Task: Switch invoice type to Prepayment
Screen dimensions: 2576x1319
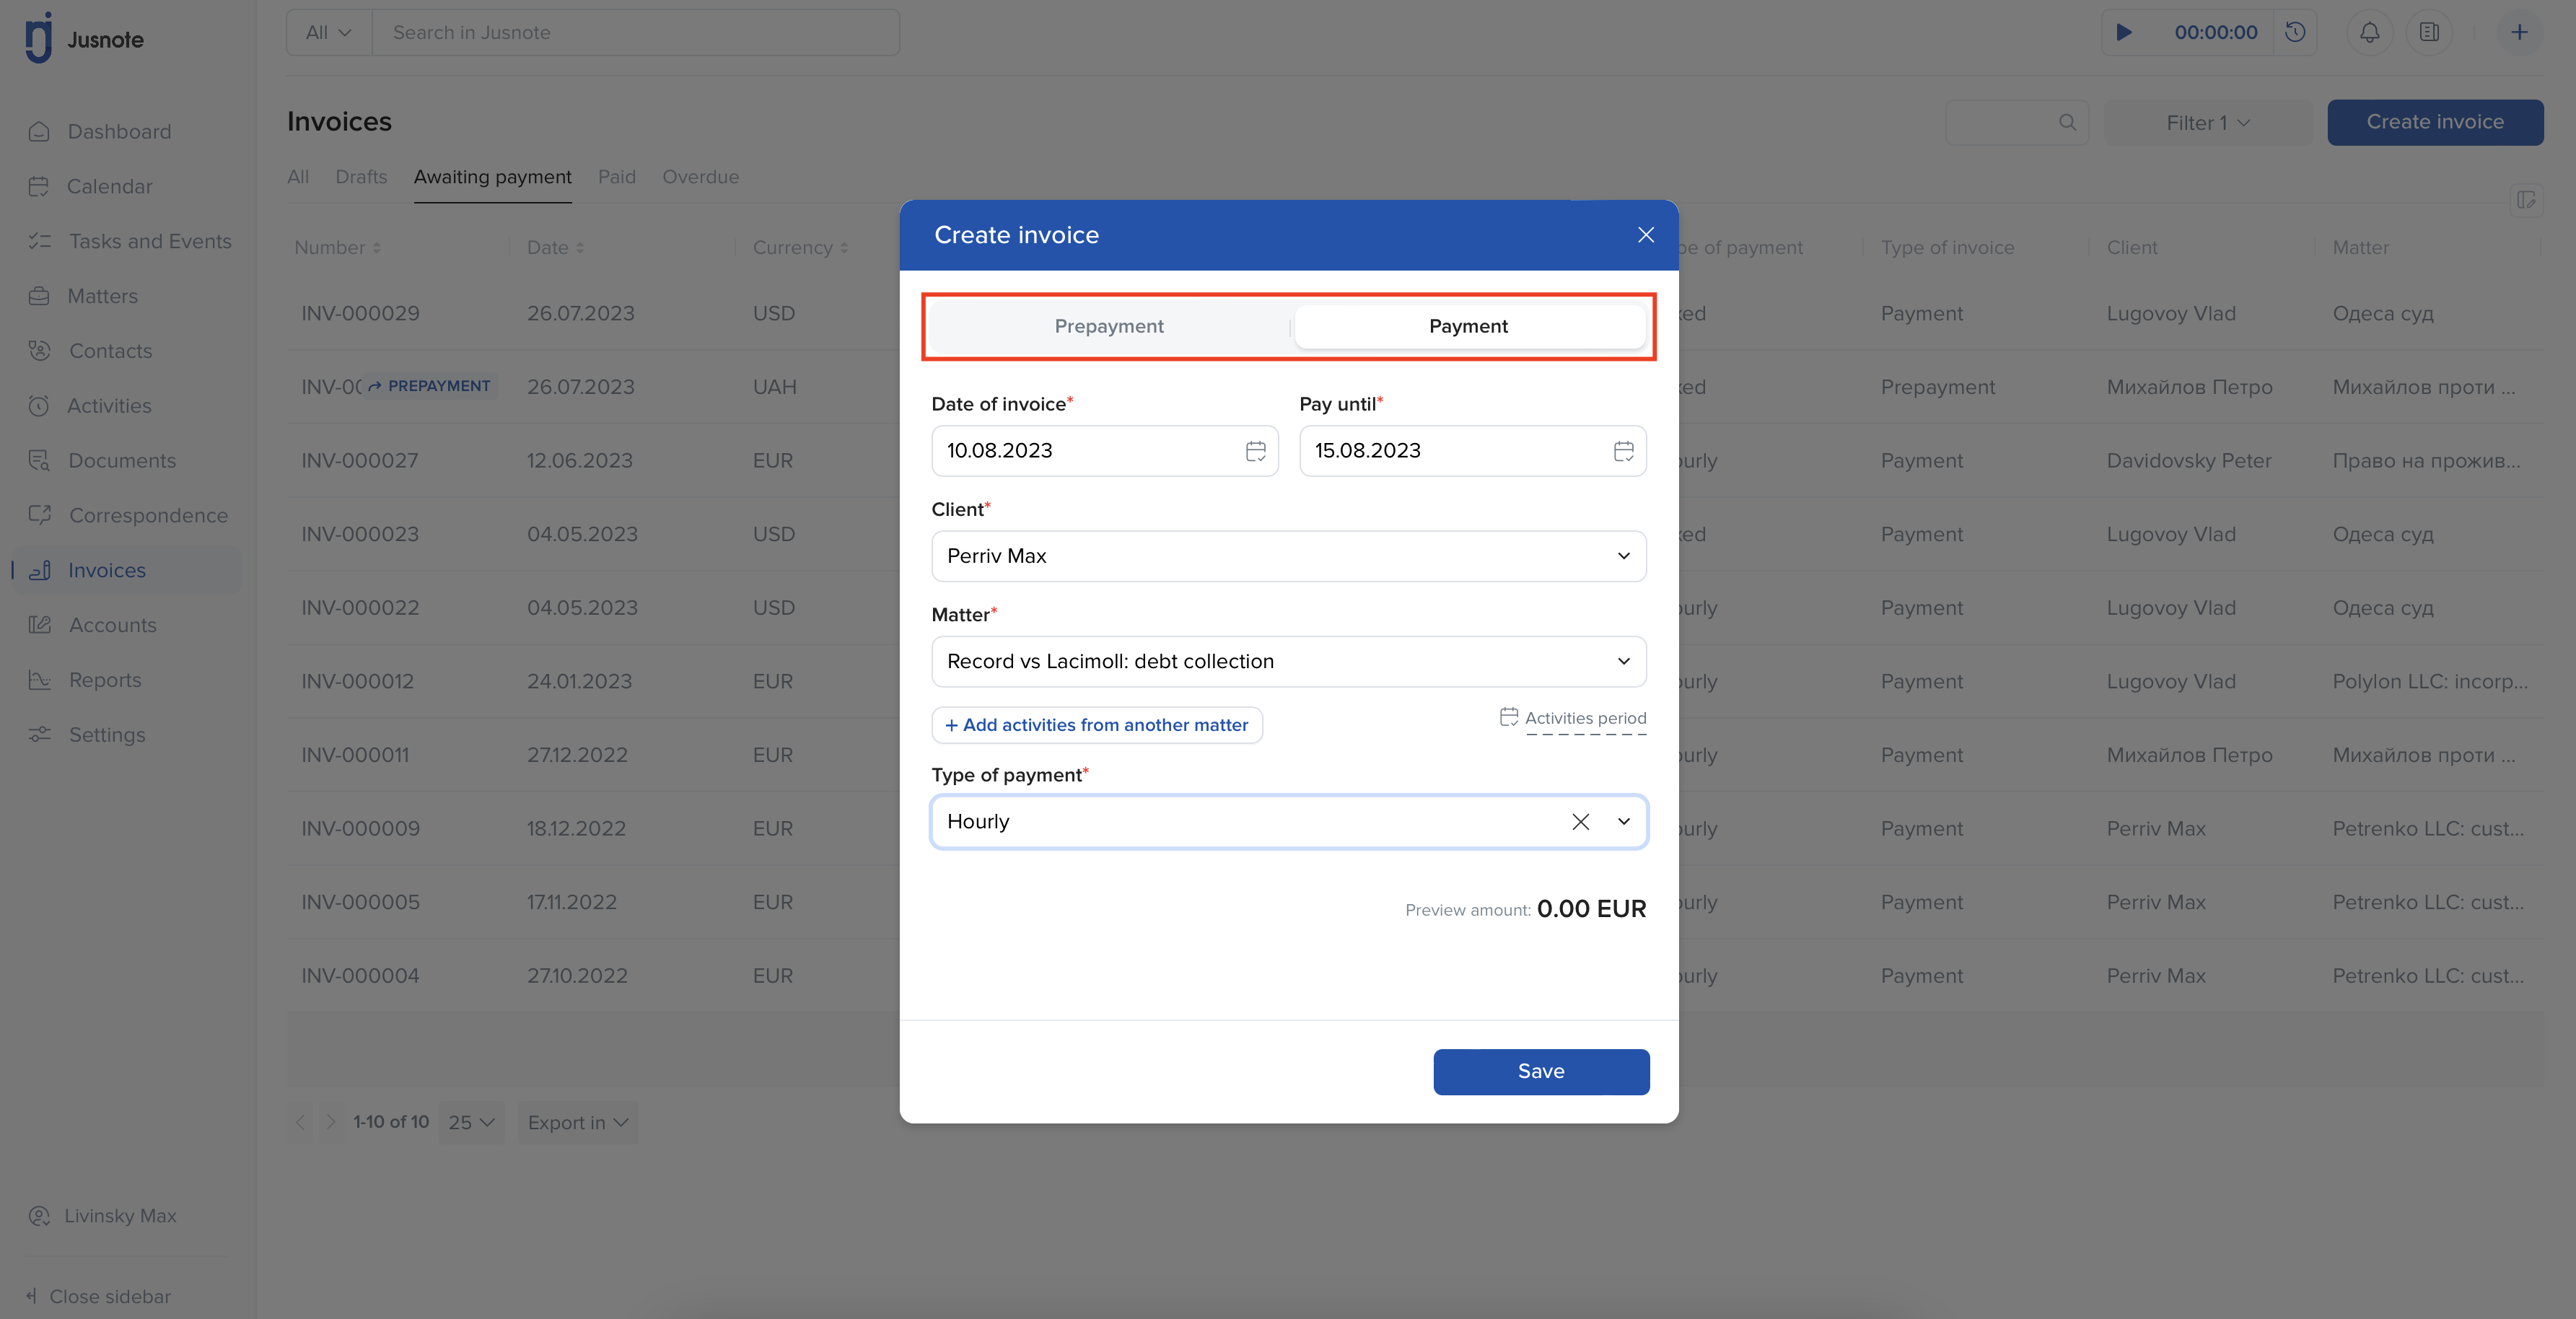Action: tap(1109, 326)
